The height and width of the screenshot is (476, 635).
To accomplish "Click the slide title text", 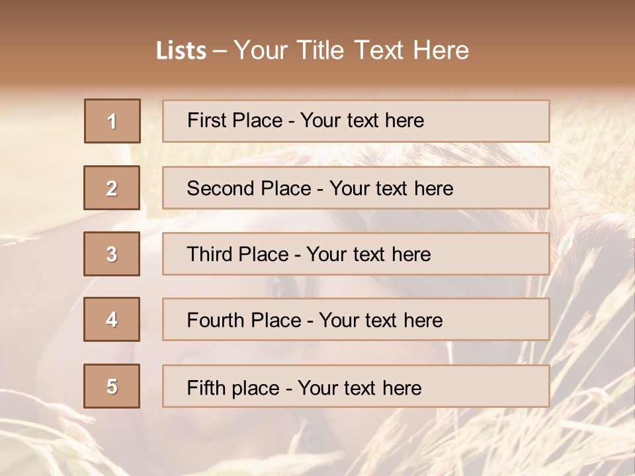I will coord(312,50).
